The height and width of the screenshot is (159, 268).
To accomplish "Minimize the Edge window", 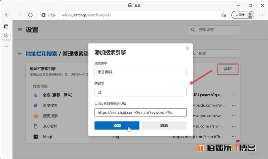I will [x=239, y=5].
